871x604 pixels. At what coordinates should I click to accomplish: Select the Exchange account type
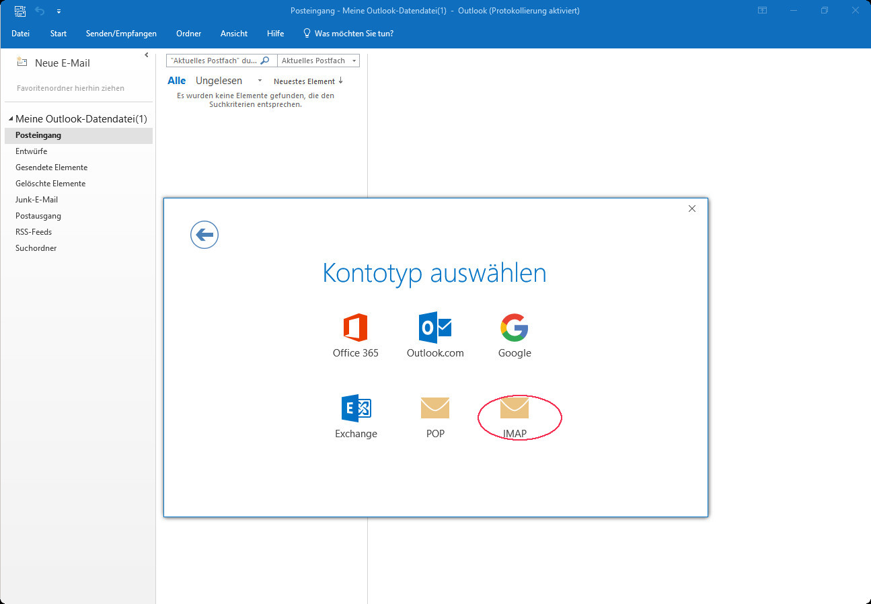[x=356, y=416]
